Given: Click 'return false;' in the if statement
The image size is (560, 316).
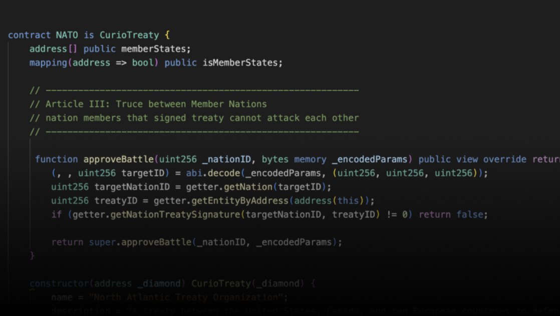Looking at the screenshot, I should 453,214.
